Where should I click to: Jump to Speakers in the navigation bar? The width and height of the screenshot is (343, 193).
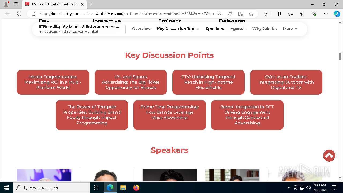coord(215,29)
